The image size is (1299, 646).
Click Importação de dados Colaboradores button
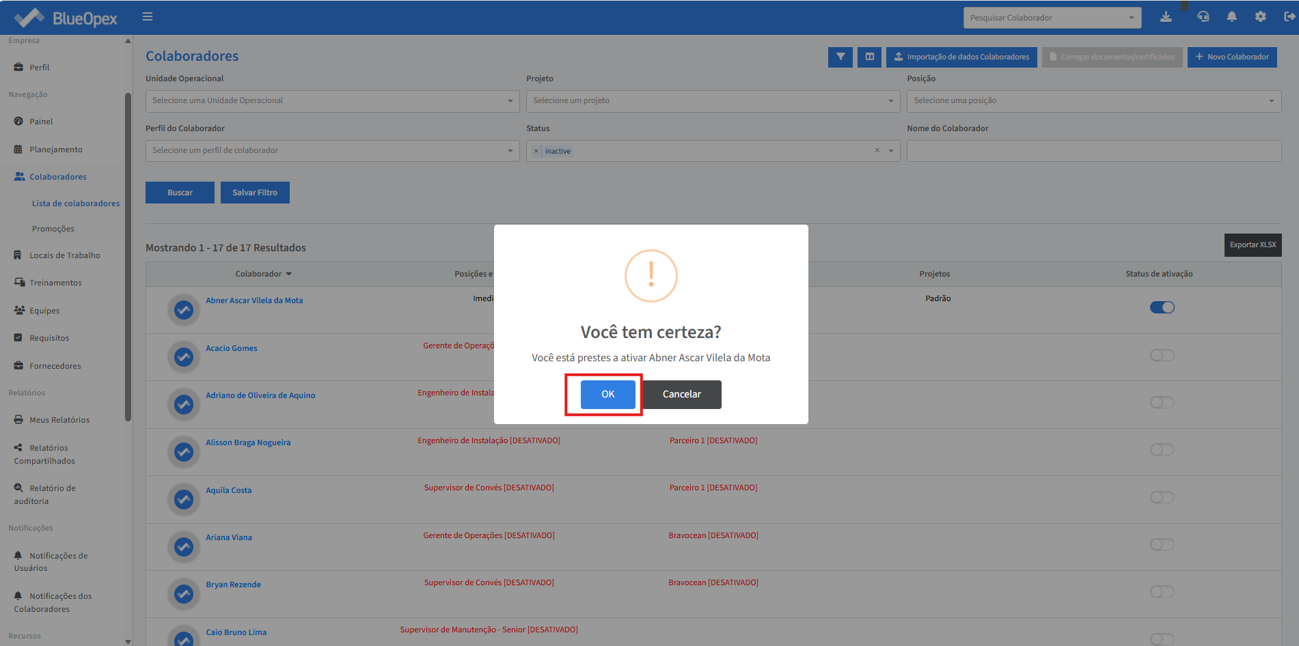(961, 57)
